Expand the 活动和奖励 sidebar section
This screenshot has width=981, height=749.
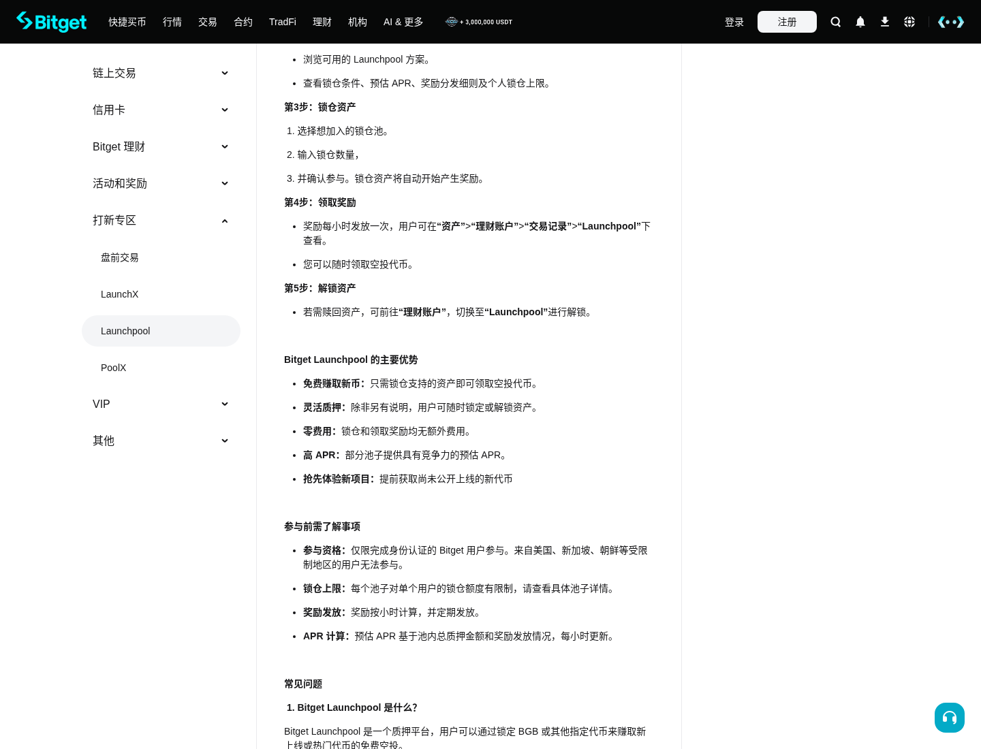tap(161, 183)
